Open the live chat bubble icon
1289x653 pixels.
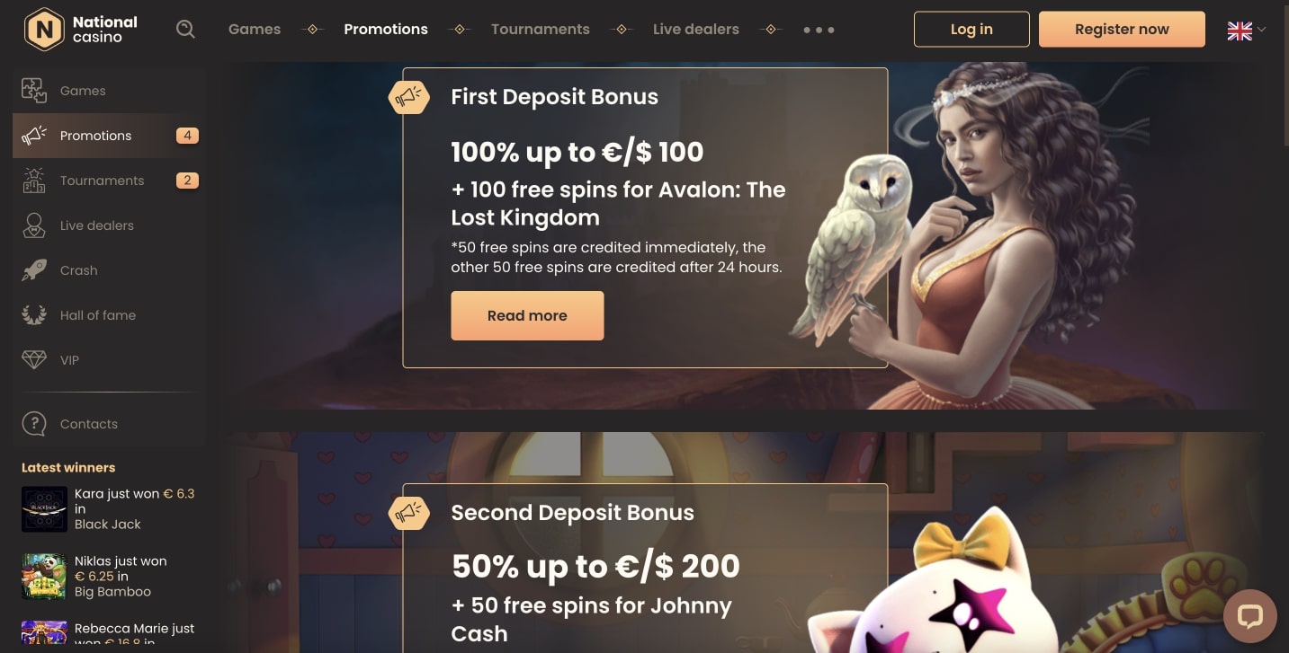1250,616
